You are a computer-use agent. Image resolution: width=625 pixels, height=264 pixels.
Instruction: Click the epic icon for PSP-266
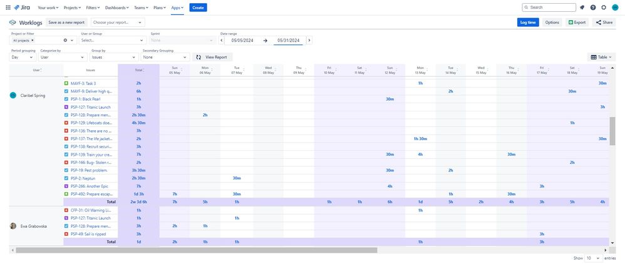coord(66,186)
